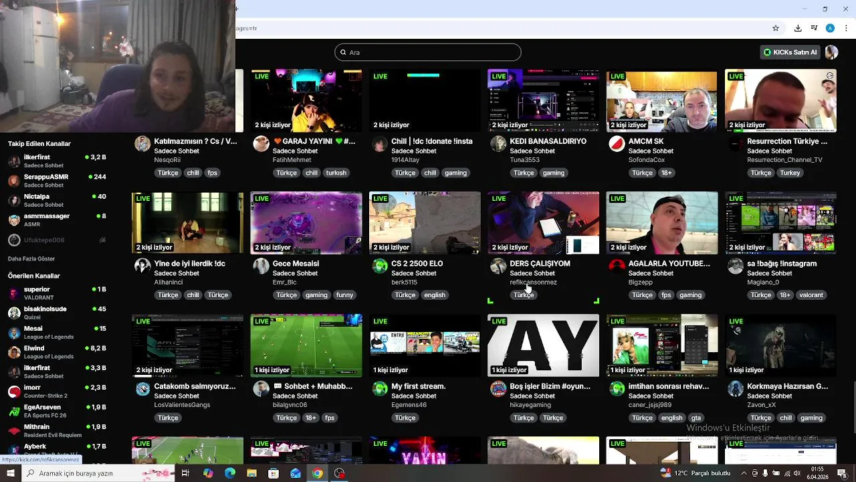Screen dimensions: 856x482
Task: Open Windows notification center icon
Action: pyautogui.click(x=841, y=473)
